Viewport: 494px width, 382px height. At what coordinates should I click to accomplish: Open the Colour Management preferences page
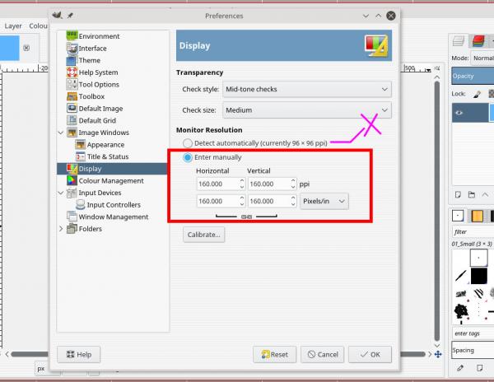point(111,181)
